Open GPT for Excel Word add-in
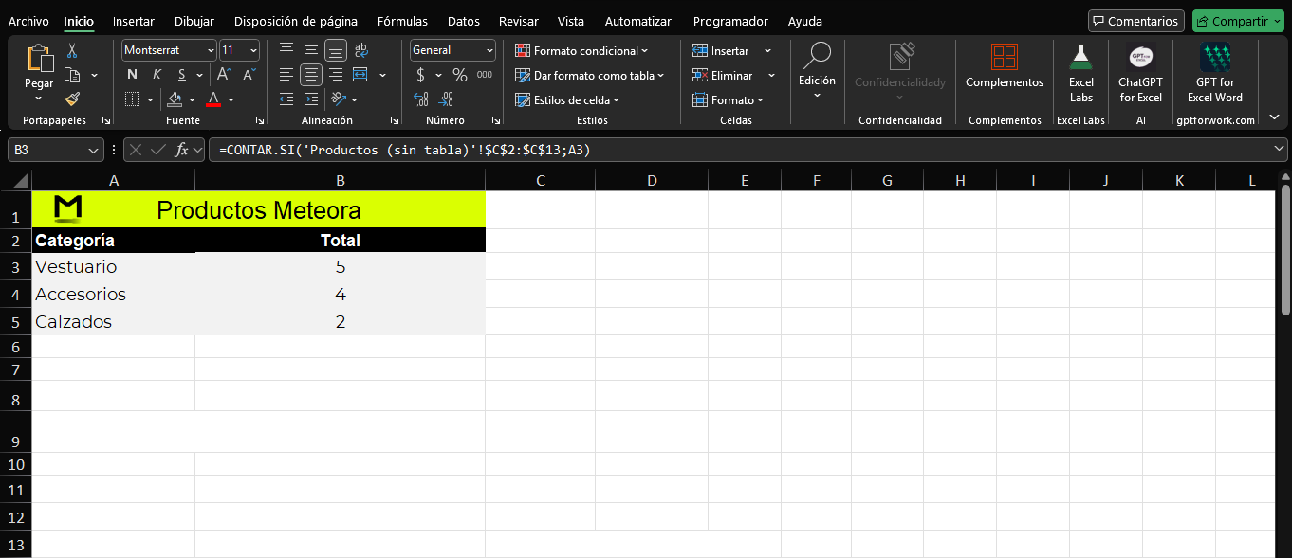This screenshot has height=558, width=1292. [x=1215, y=72]
